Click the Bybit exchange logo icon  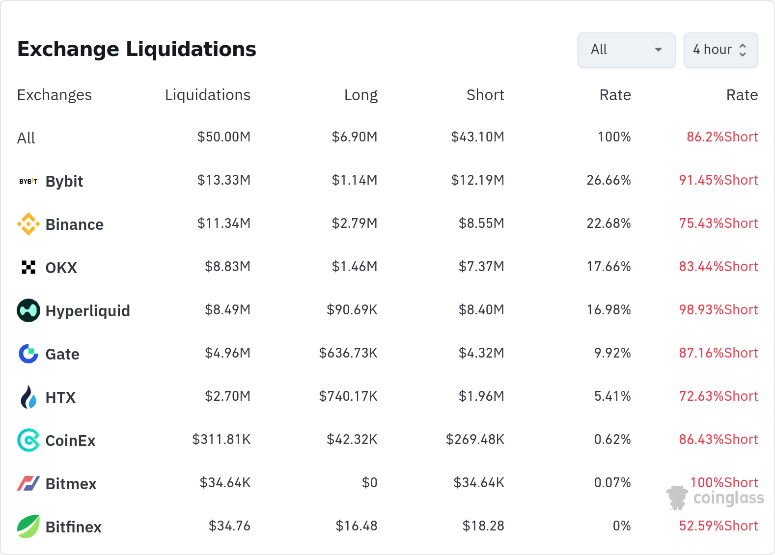[x=28, y=181]
